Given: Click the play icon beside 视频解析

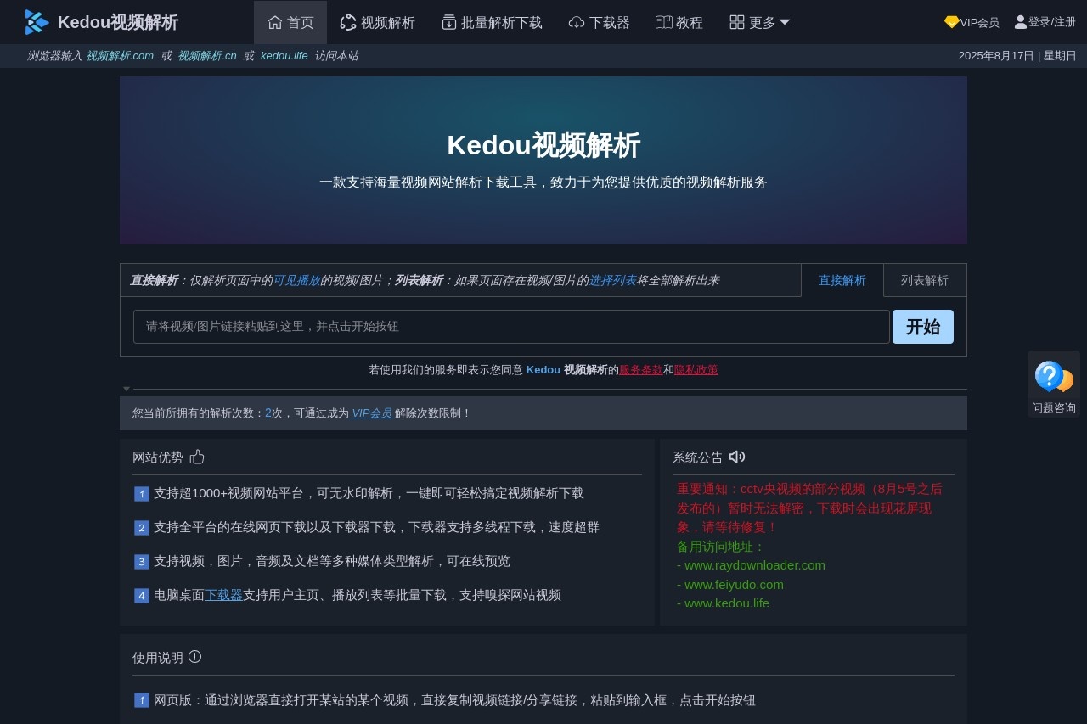Looking at the screenshot, I should coord(348,22).
